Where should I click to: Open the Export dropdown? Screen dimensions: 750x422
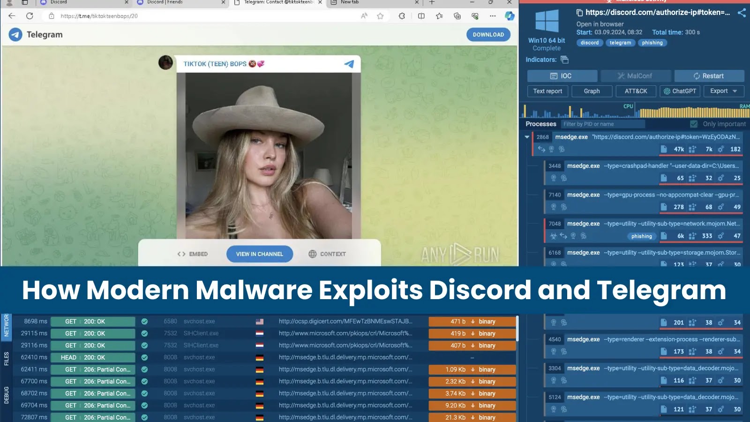point(724,91)
